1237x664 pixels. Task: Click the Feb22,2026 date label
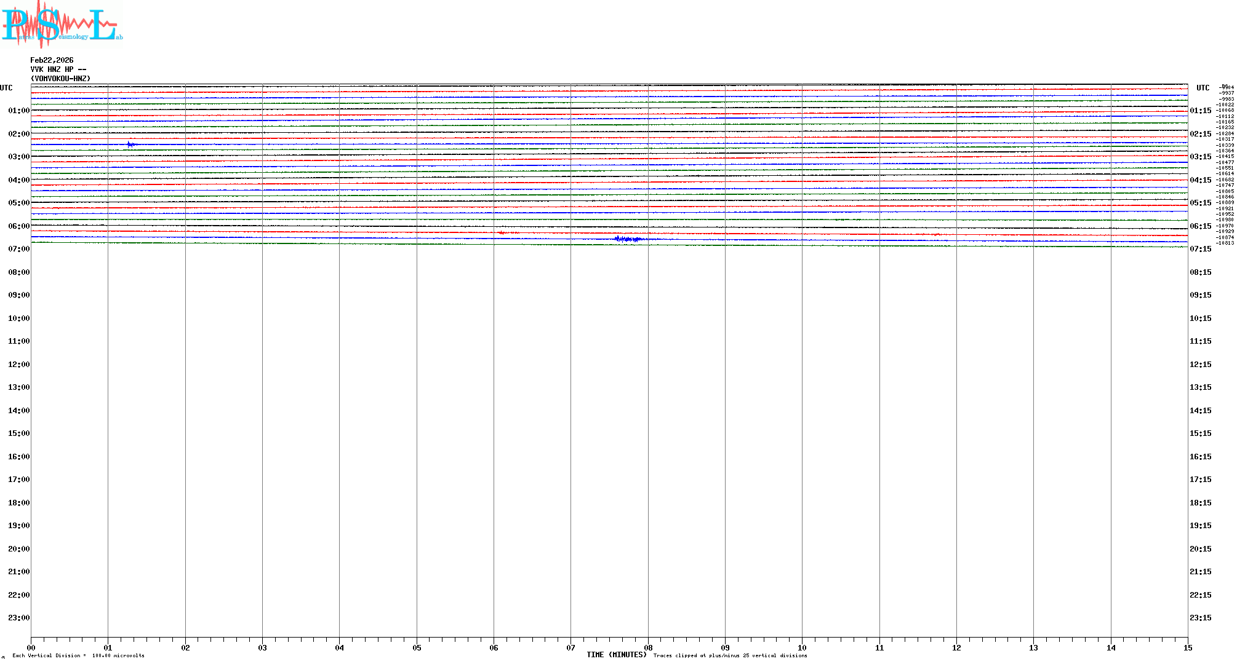coord(52,60)
